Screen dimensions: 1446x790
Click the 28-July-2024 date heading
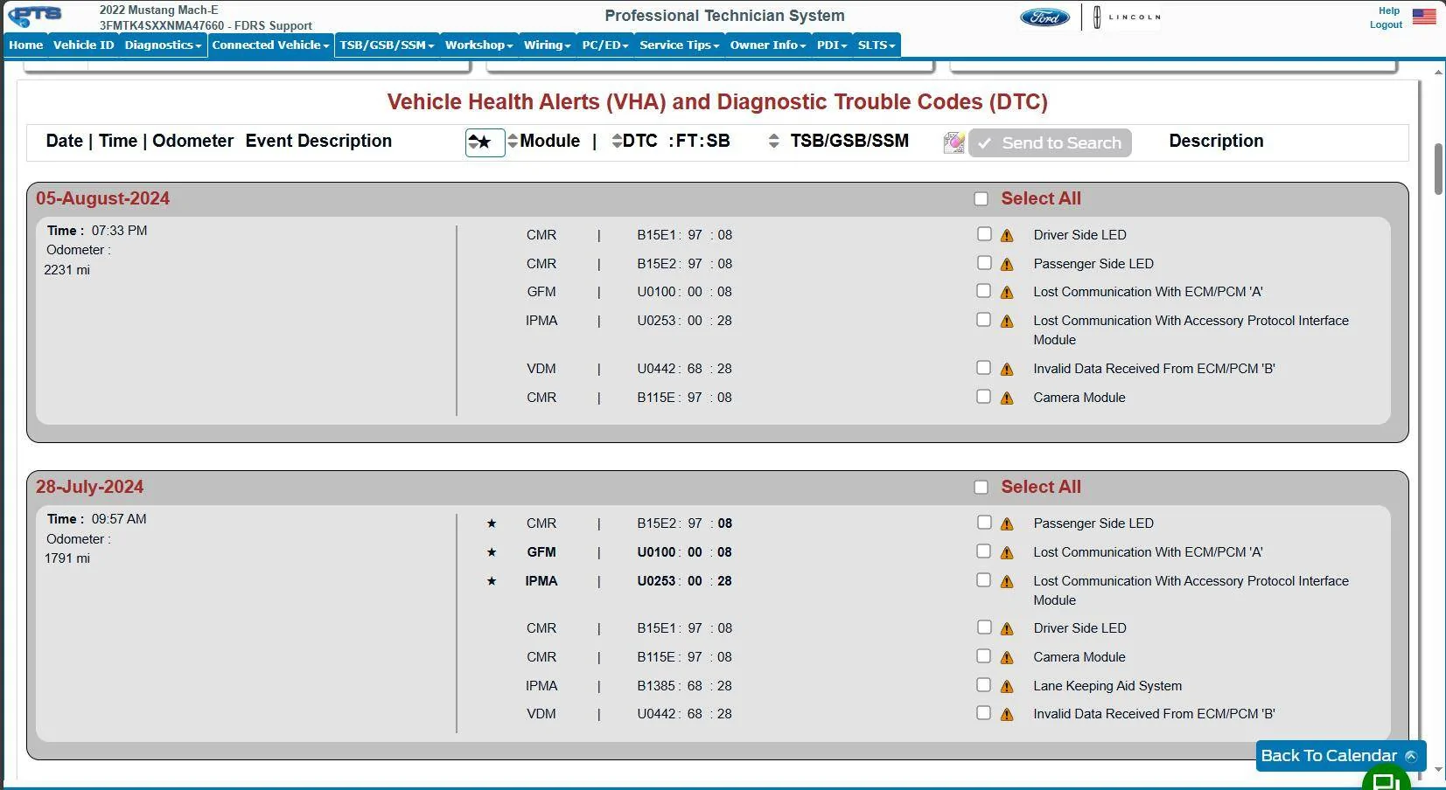click(89, 487)
